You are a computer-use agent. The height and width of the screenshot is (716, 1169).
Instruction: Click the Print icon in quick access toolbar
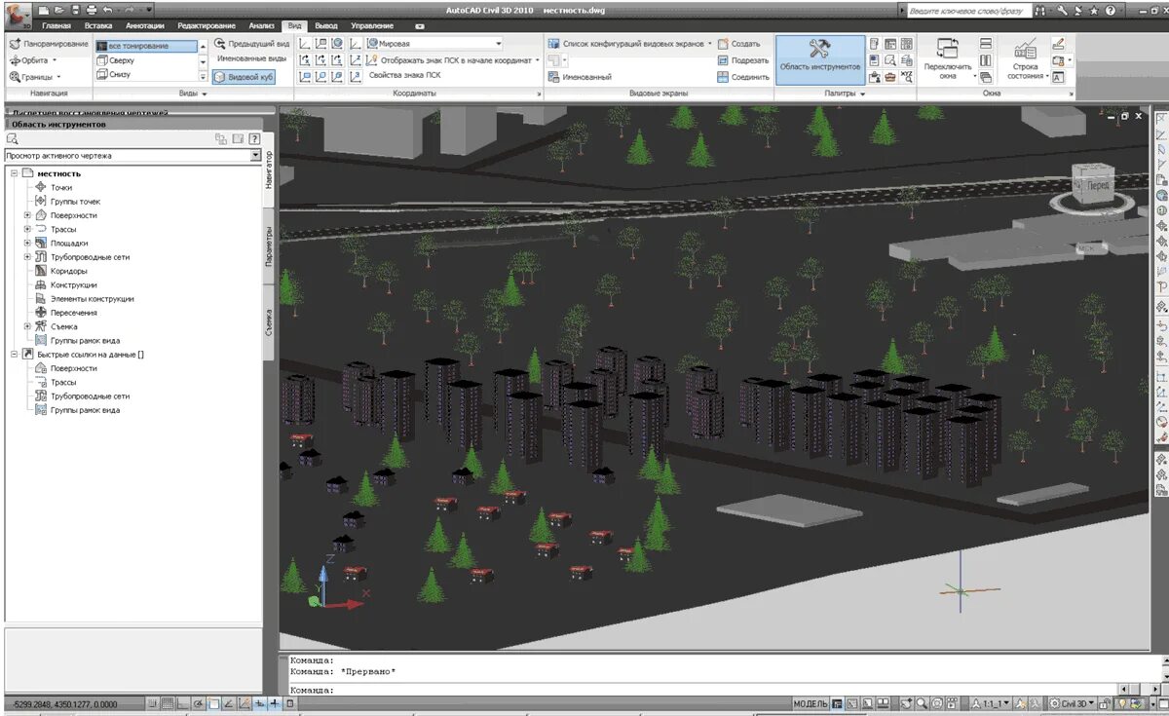pos(91,9)
